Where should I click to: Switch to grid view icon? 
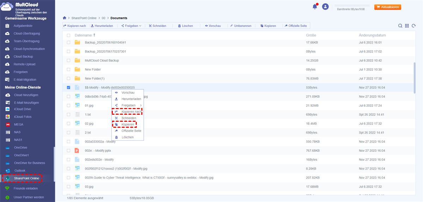(407, 26)
